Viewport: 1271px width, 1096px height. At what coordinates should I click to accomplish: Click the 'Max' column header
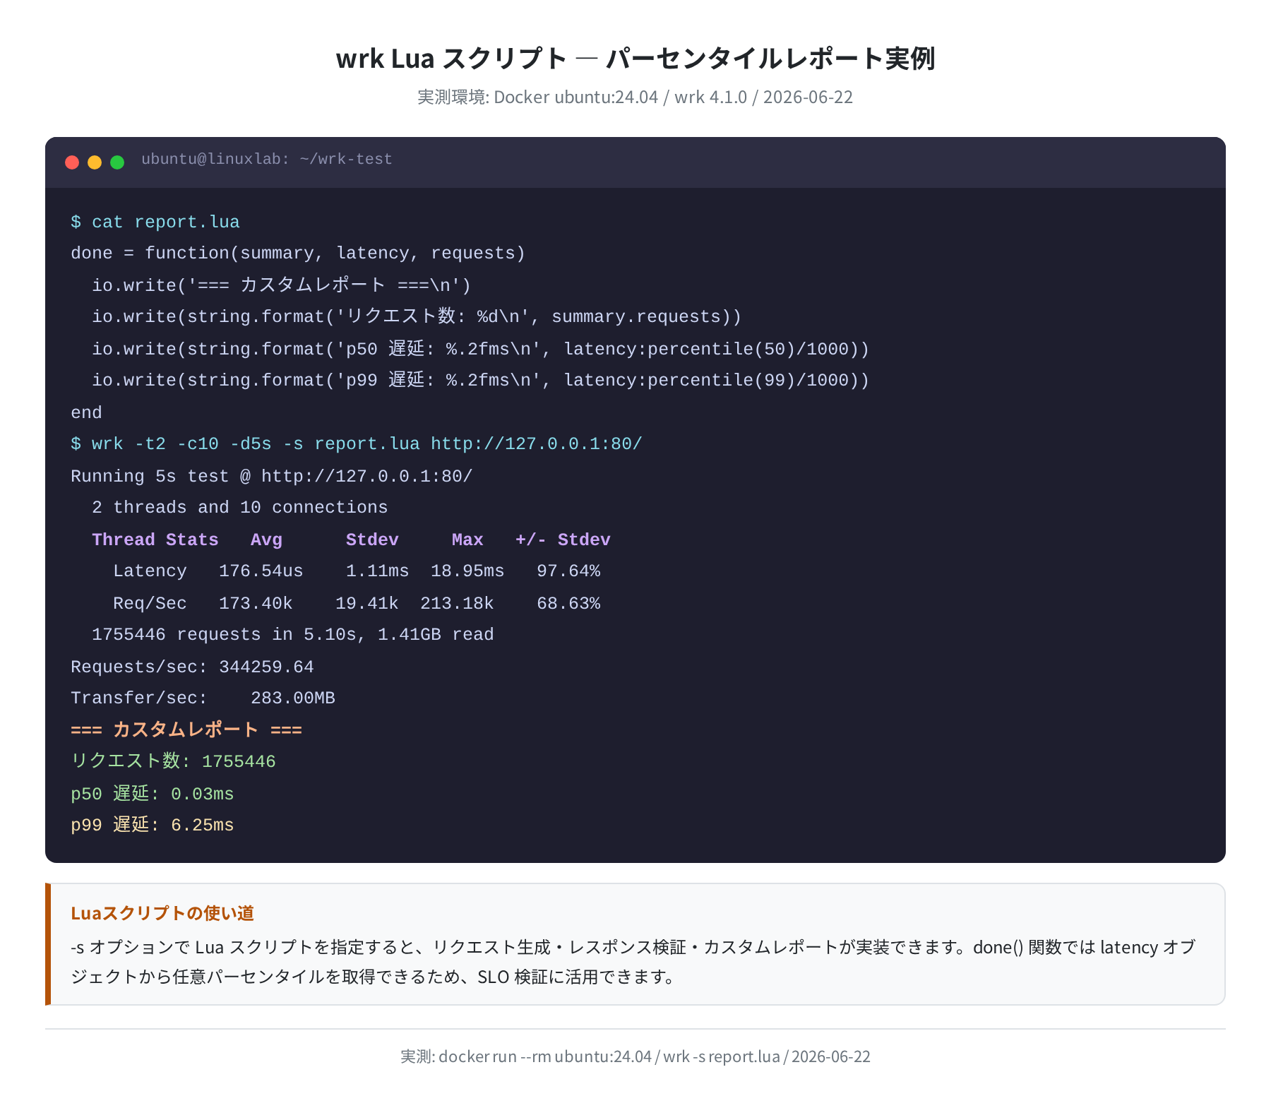point(467,540)
